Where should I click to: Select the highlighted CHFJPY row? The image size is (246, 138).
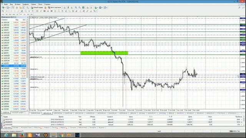coord(14,66)
